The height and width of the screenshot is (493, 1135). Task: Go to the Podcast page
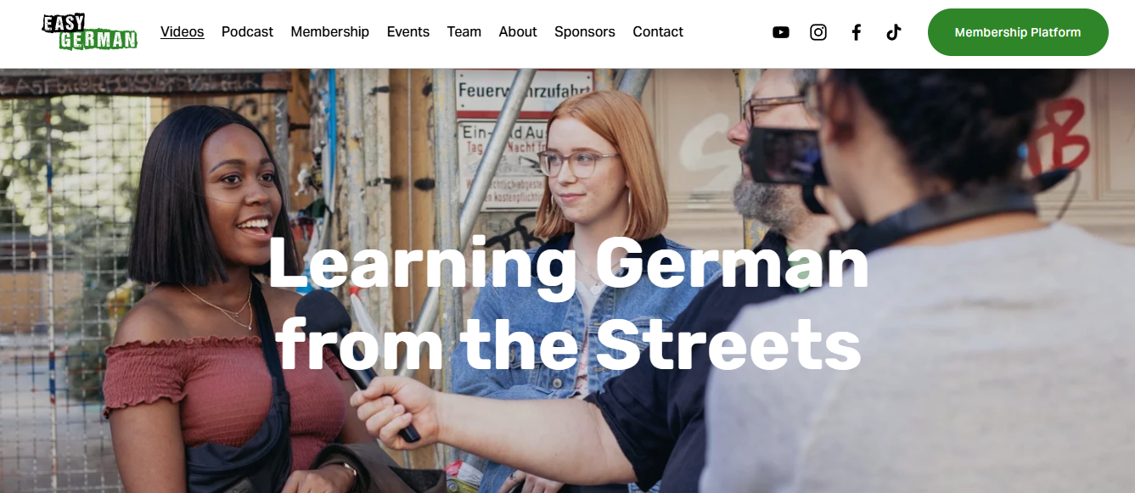[x=247, y=31]
